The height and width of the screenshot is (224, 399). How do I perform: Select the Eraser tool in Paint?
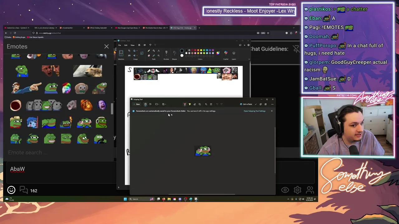click(x=149, y=56)
